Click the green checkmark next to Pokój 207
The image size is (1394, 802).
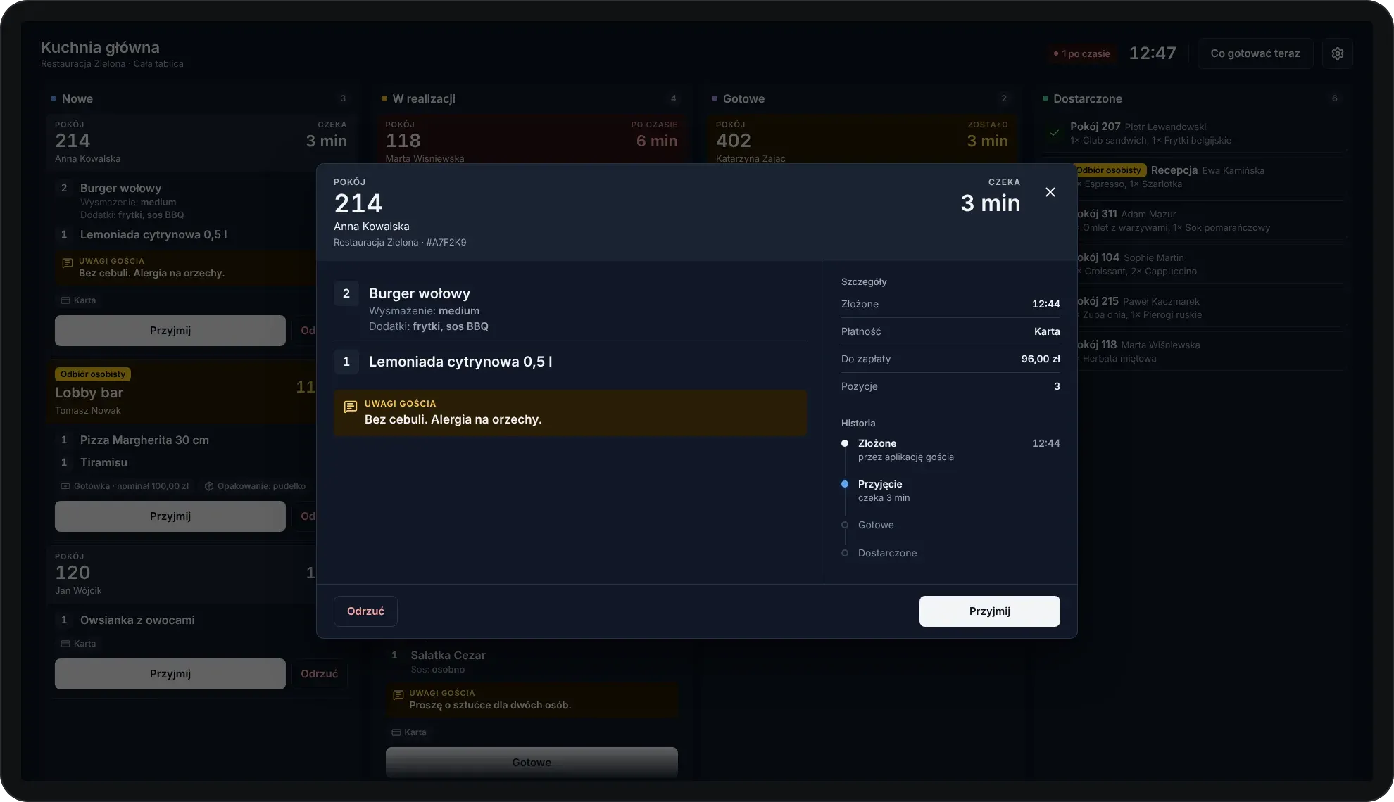(x=1054, y=132)
